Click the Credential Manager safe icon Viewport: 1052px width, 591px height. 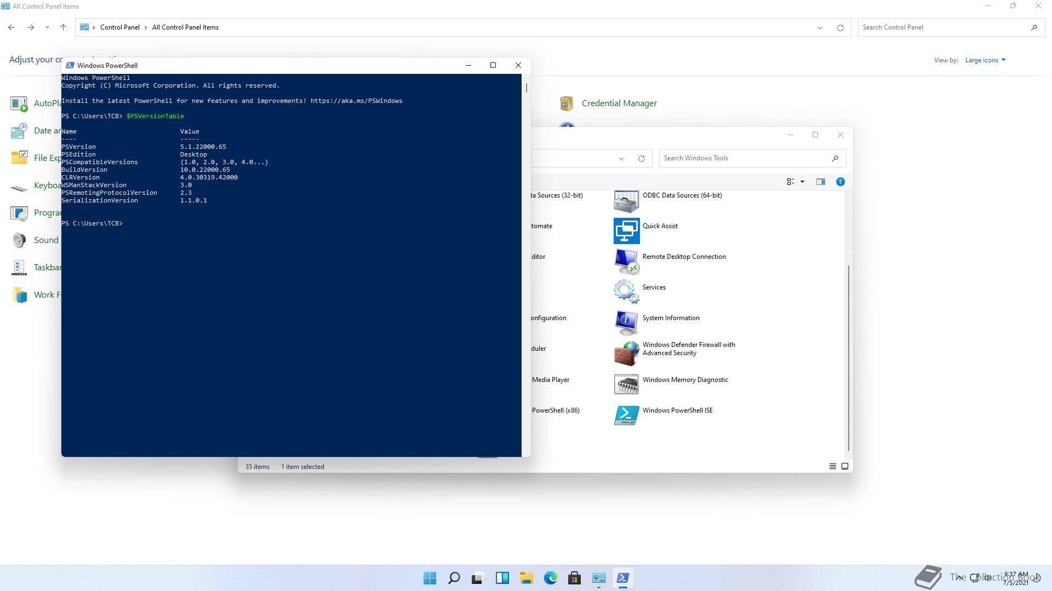click(567, 103)
